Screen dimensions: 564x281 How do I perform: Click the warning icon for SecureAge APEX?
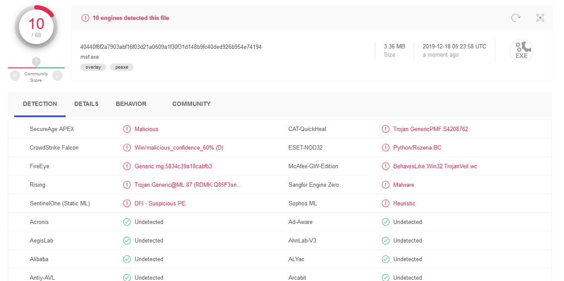[127, 129]
